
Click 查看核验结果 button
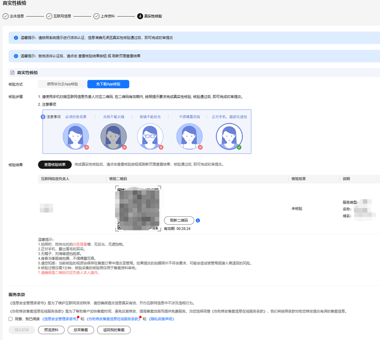click(55, 165)
